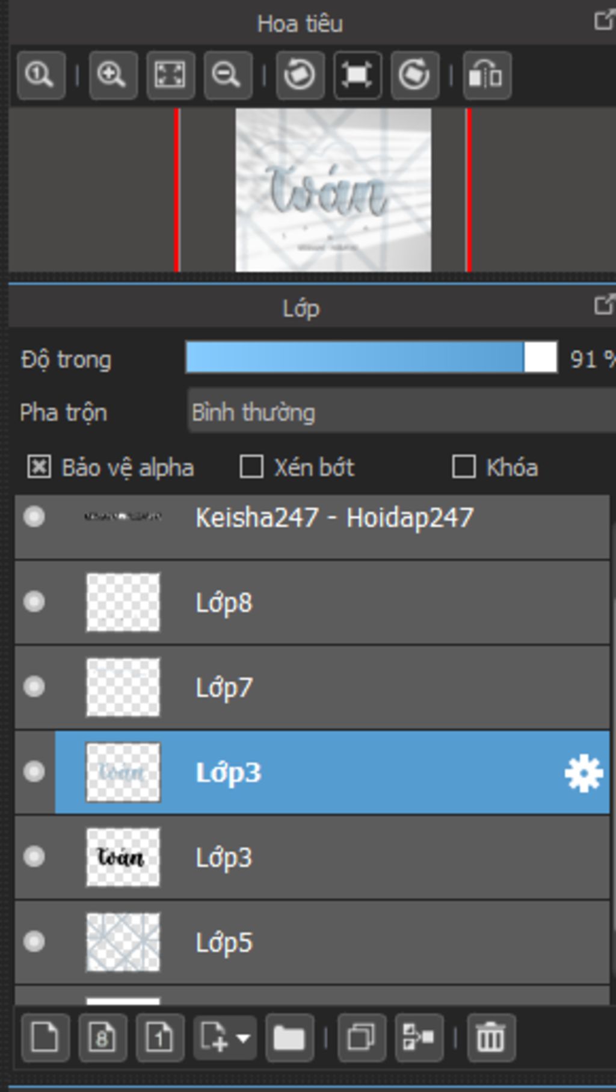Zoom out in the navigator
Viewport: 616px width, 1092px height.
point(227,75)
